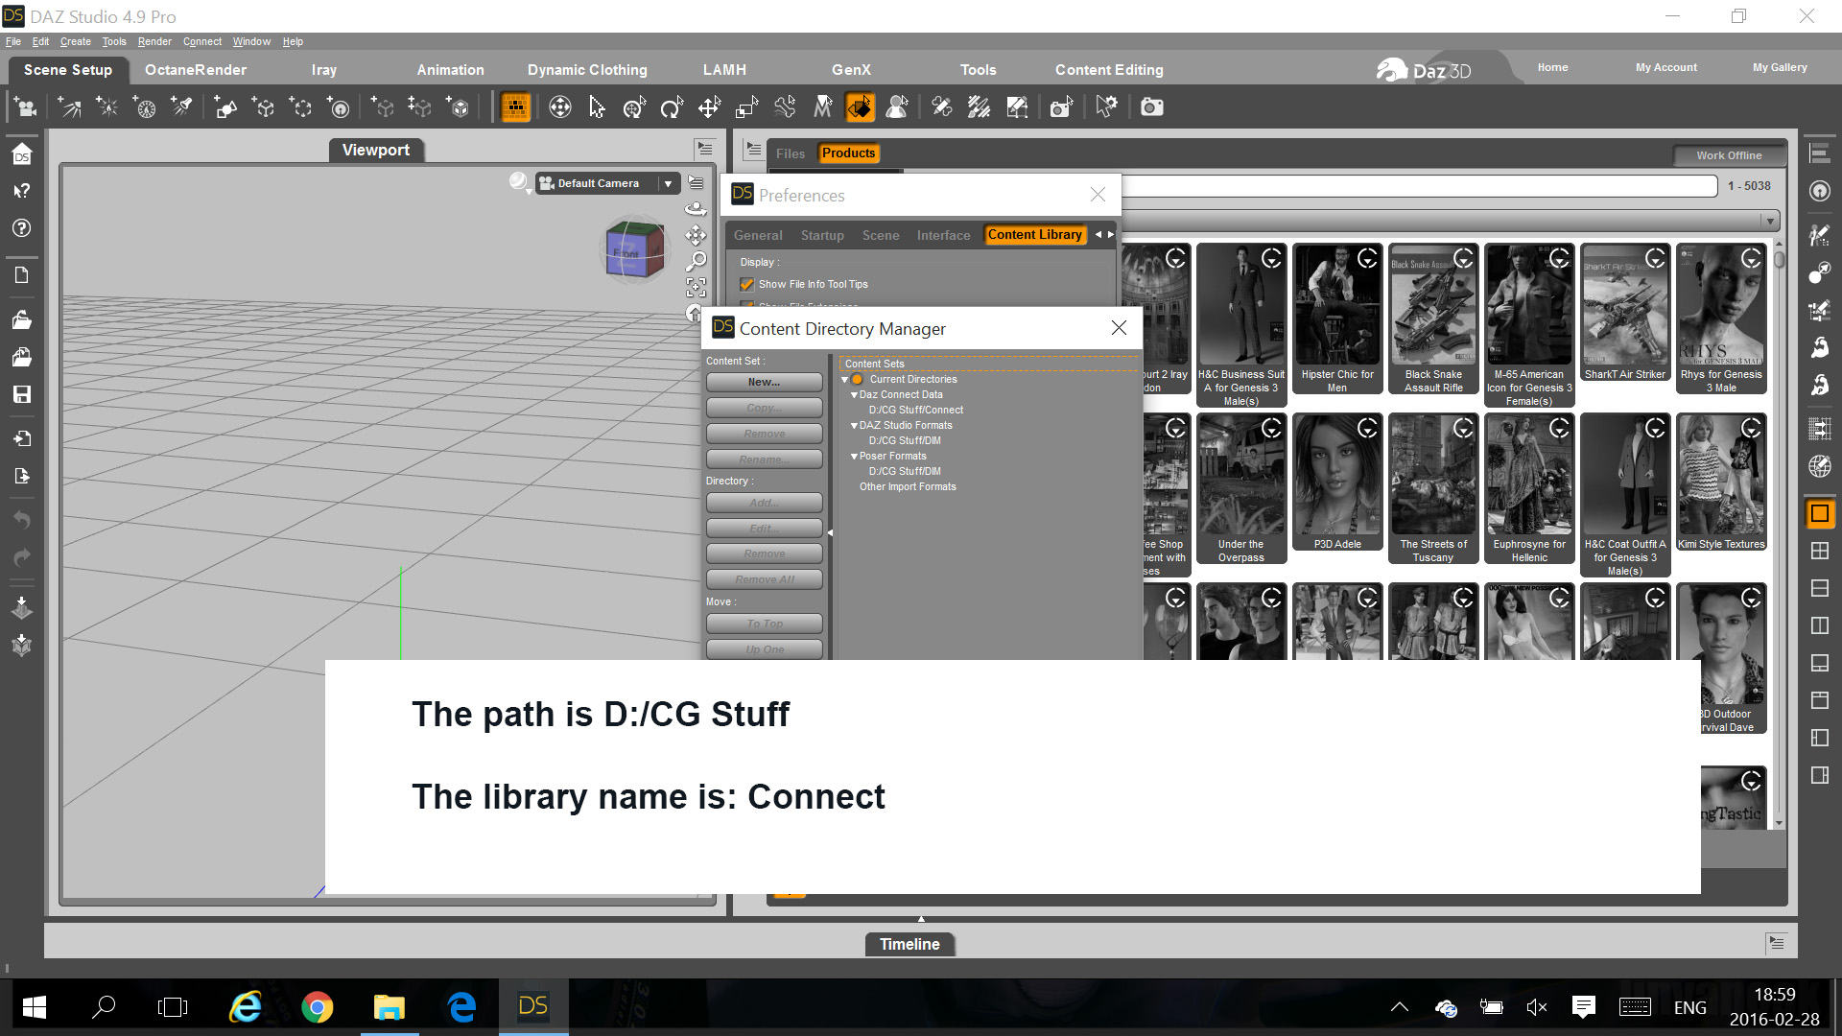Collapse the Poser Formats tree node
The image size is (1842, 1036).
coord(854,457)
